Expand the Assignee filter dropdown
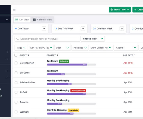Image resolution: width=143 pixels, height=119 pixels. 80,48
